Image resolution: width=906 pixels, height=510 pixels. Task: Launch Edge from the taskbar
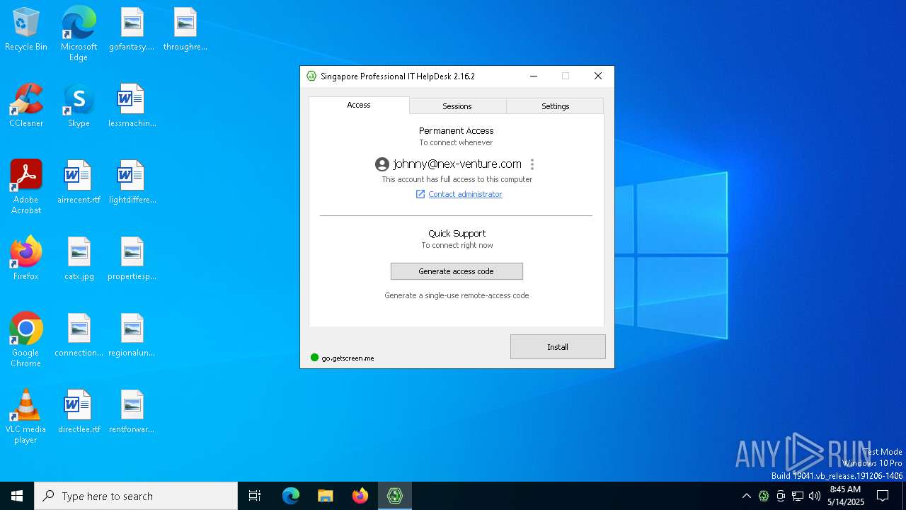291,496
